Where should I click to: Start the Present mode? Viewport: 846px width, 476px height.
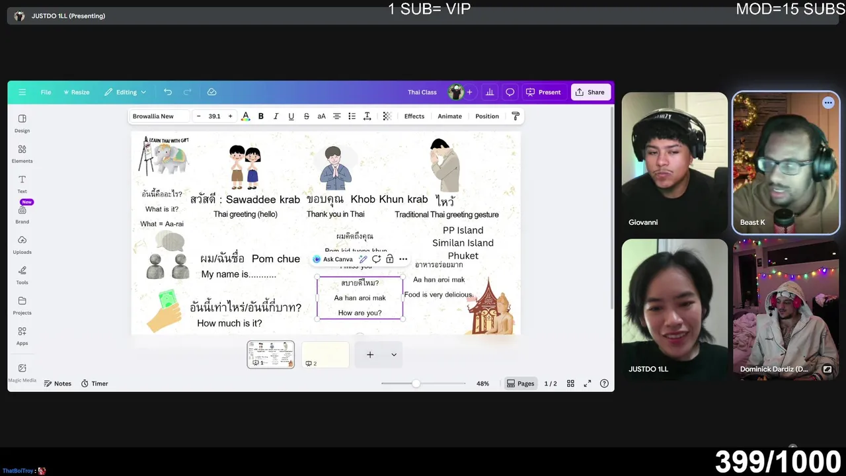543,93
